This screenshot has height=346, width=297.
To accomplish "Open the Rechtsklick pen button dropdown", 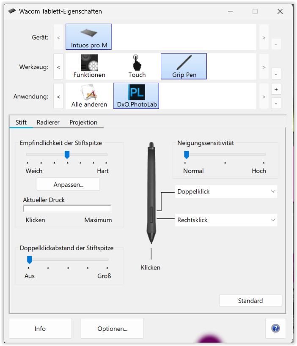I will tap(226, 220).
